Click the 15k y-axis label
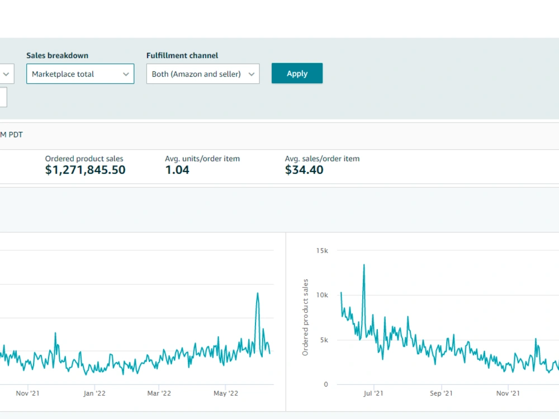The width and height of the screenshot is (559, 419). (x=322, y=251)
